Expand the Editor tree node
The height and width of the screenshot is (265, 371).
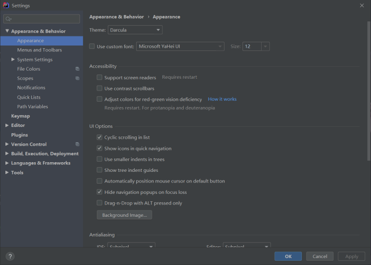click(x=7, y=125)
